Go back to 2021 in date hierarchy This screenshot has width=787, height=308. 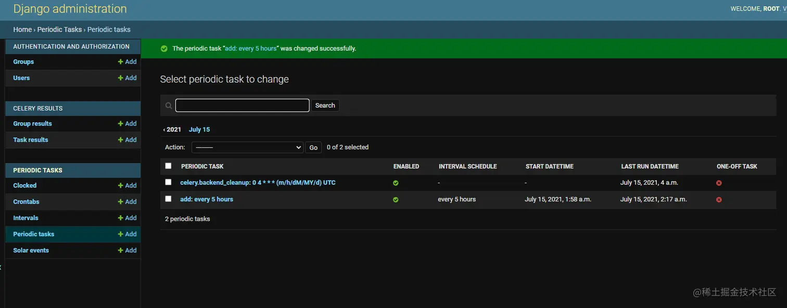click(172, 130)
